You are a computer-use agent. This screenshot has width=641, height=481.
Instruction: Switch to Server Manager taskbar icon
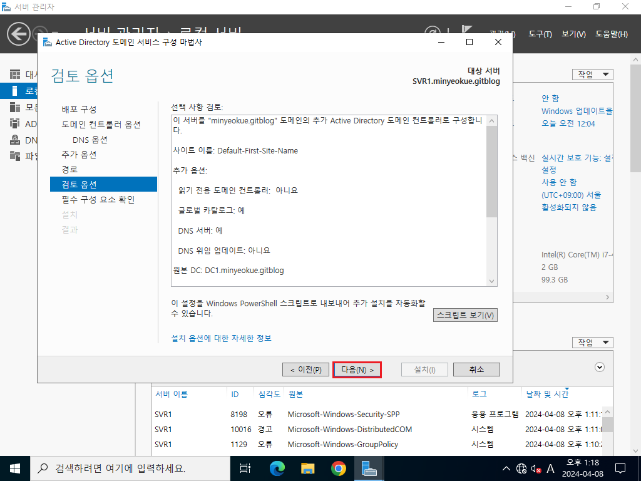(369, 468)
